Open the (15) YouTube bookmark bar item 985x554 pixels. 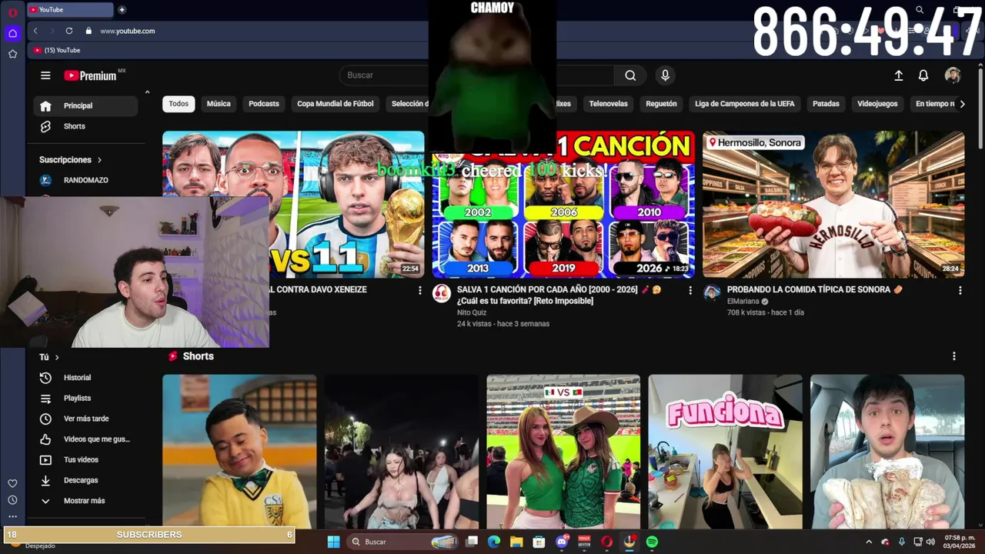[x=57, y=50]
